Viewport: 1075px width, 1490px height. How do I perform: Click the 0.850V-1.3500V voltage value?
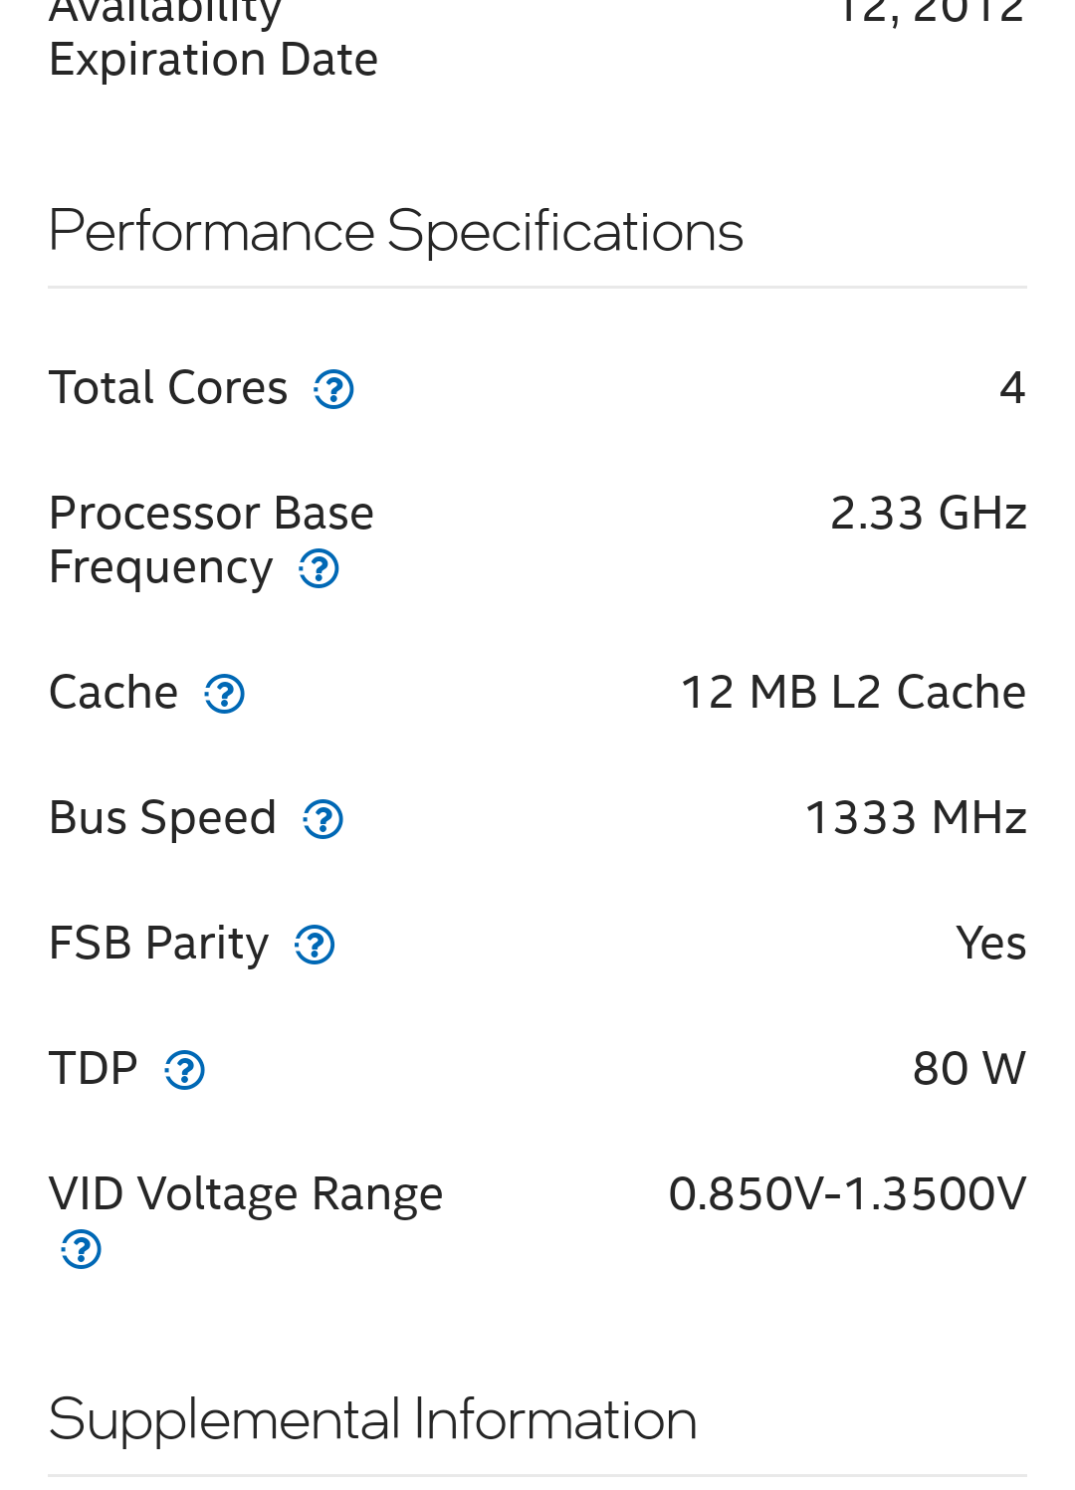pyautogui.click(x=847, y=1193)
